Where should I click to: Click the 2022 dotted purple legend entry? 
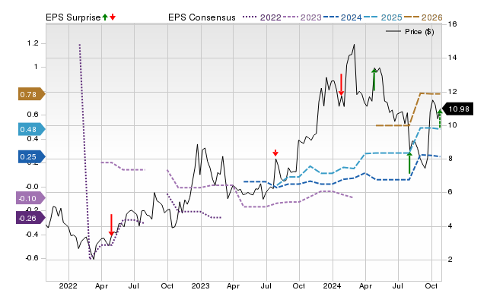coord(262,17)
